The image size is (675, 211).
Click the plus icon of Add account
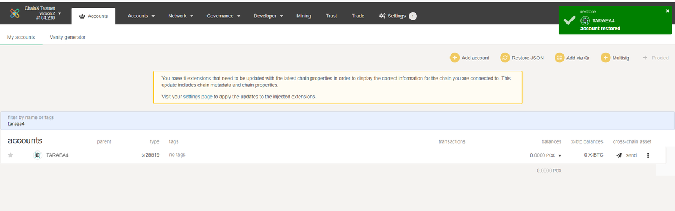pyautogui.click(x=454, y=58)
